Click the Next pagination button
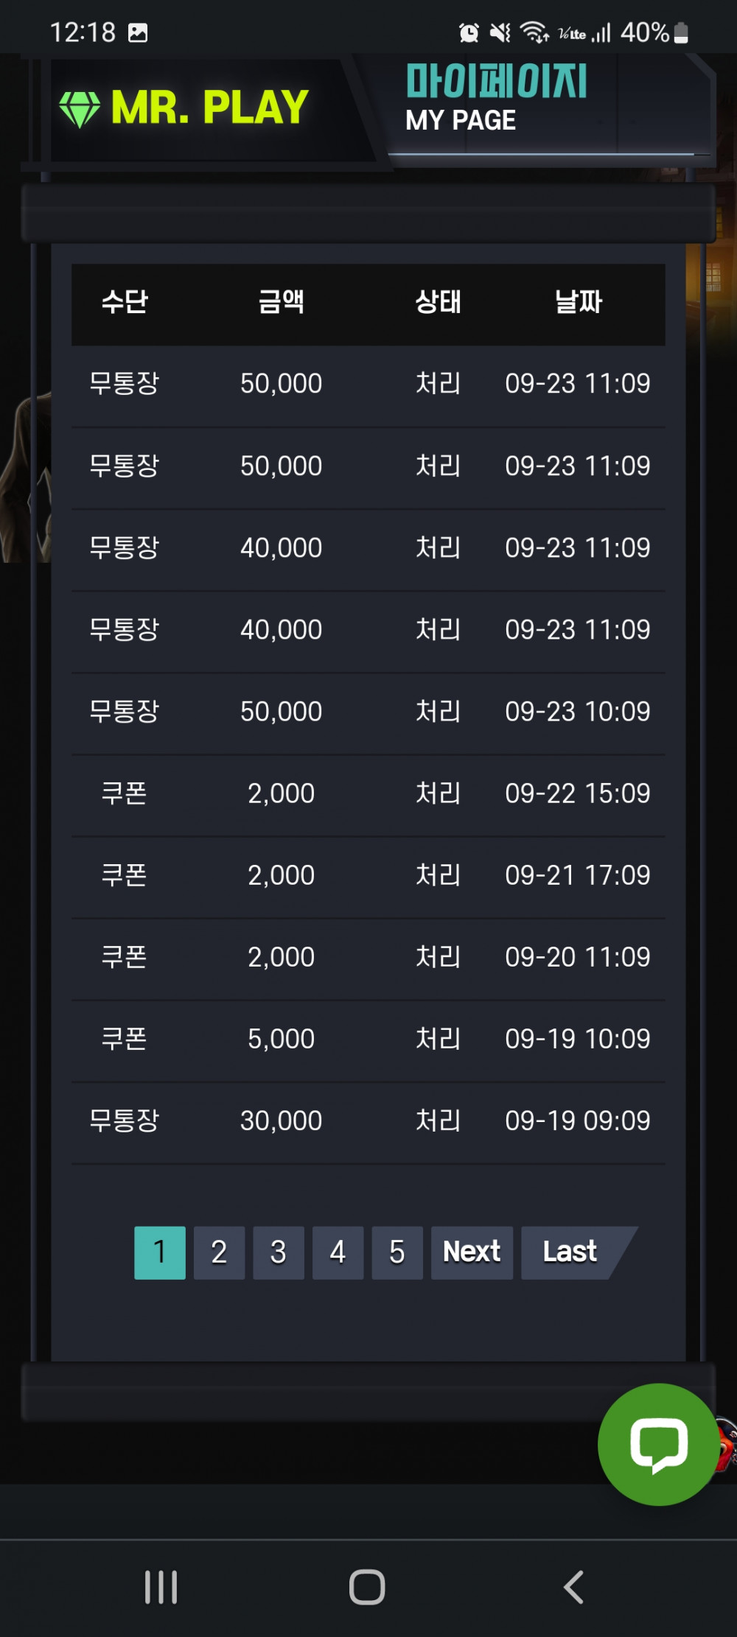 point(472,1252)
